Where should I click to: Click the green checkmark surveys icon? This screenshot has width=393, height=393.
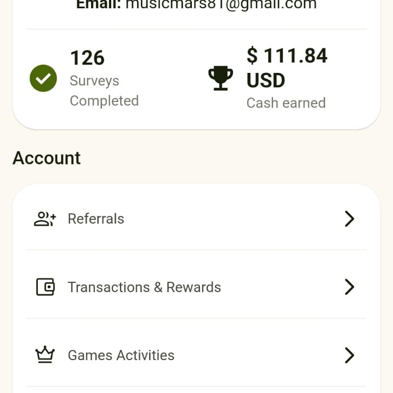coord(43,78)
